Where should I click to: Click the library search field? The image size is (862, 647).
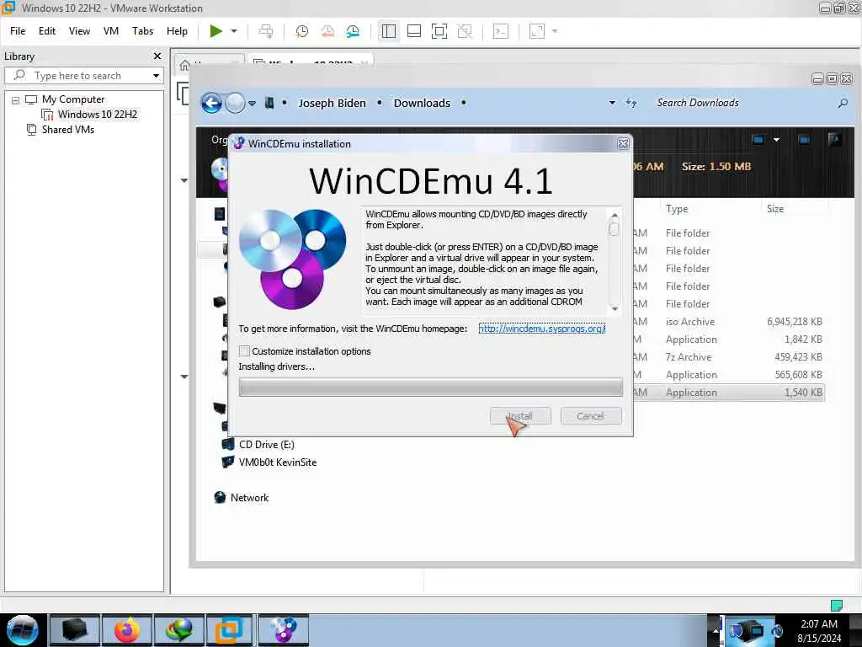(82, 75)
